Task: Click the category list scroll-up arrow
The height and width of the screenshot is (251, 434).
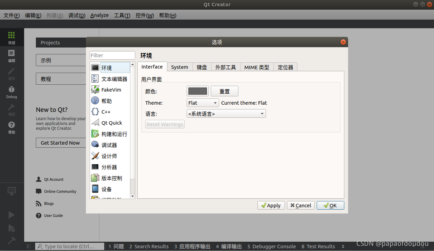Action: 132,64
